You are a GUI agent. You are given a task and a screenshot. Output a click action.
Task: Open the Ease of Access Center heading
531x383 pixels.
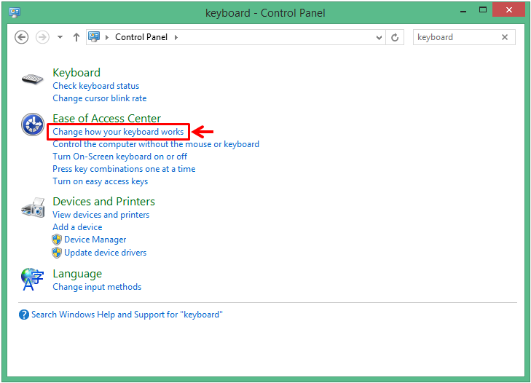[106, 118]
